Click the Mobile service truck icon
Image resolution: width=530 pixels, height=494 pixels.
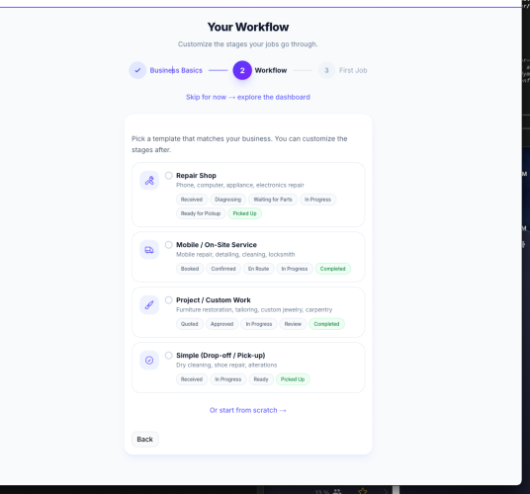tap(149, 250)
